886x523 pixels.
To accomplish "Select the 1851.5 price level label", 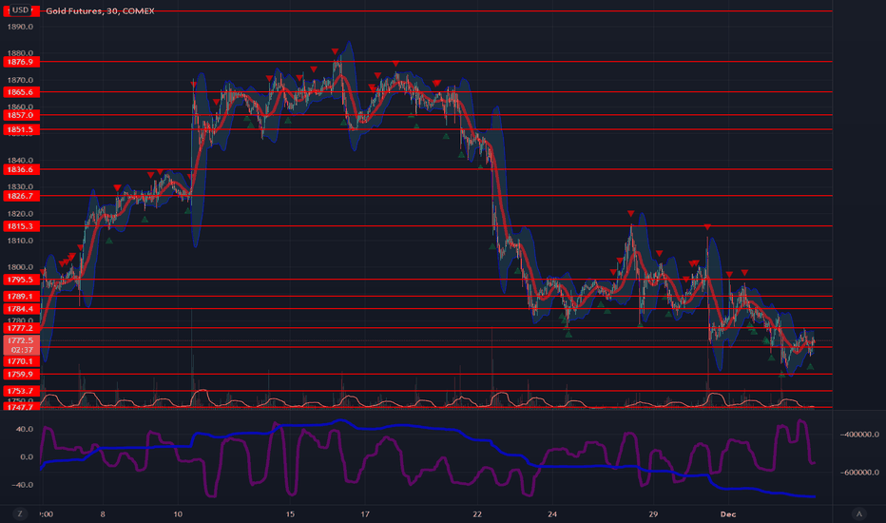I will coord(22,129).
